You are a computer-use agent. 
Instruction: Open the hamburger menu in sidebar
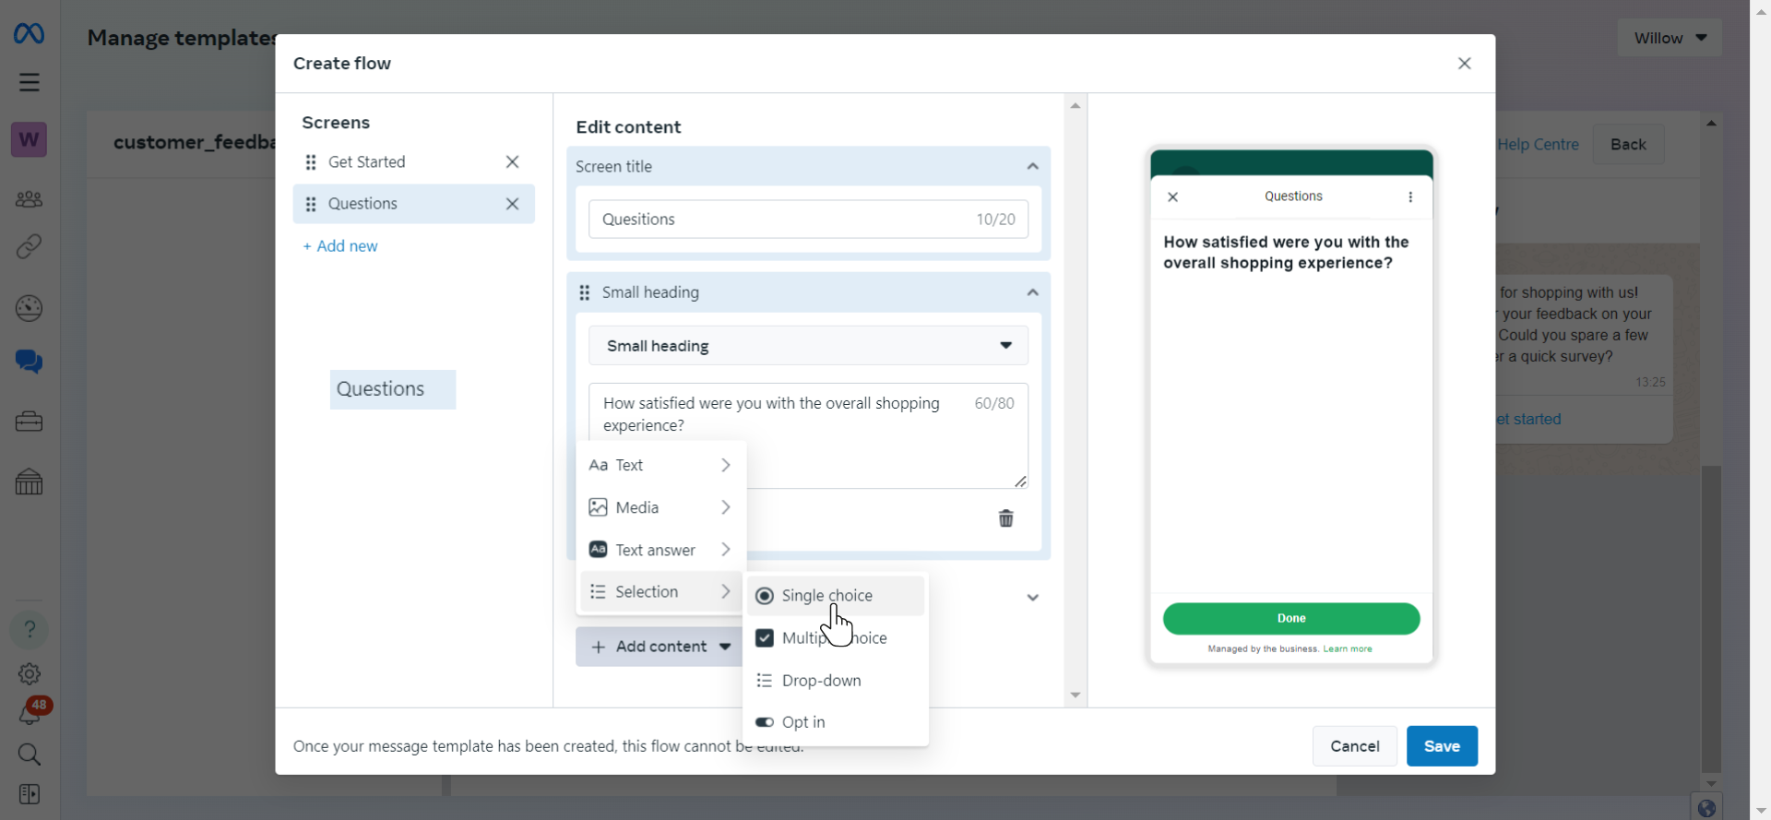tap(29, 82)
